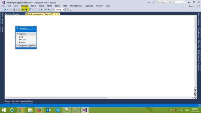Viewport: 201px width, 113px height.
Task: Open the Undo history dropdown arrow
Action: coord(33,10)
